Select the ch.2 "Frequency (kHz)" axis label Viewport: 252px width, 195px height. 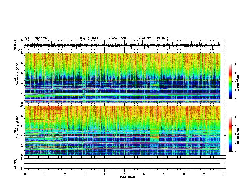(x=17, y=127)
